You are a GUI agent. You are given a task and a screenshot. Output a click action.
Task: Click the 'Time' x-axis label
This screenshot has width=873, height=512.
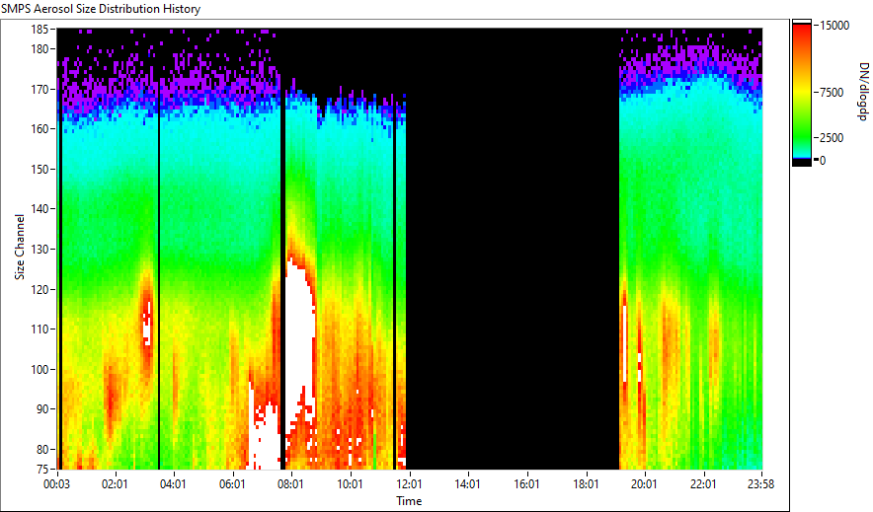[x=409, y=501]
